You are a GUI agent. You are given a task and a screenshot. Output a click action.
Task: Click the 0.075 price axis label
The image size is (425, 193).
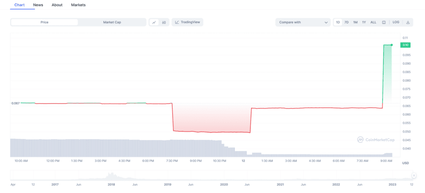[406, 89]
